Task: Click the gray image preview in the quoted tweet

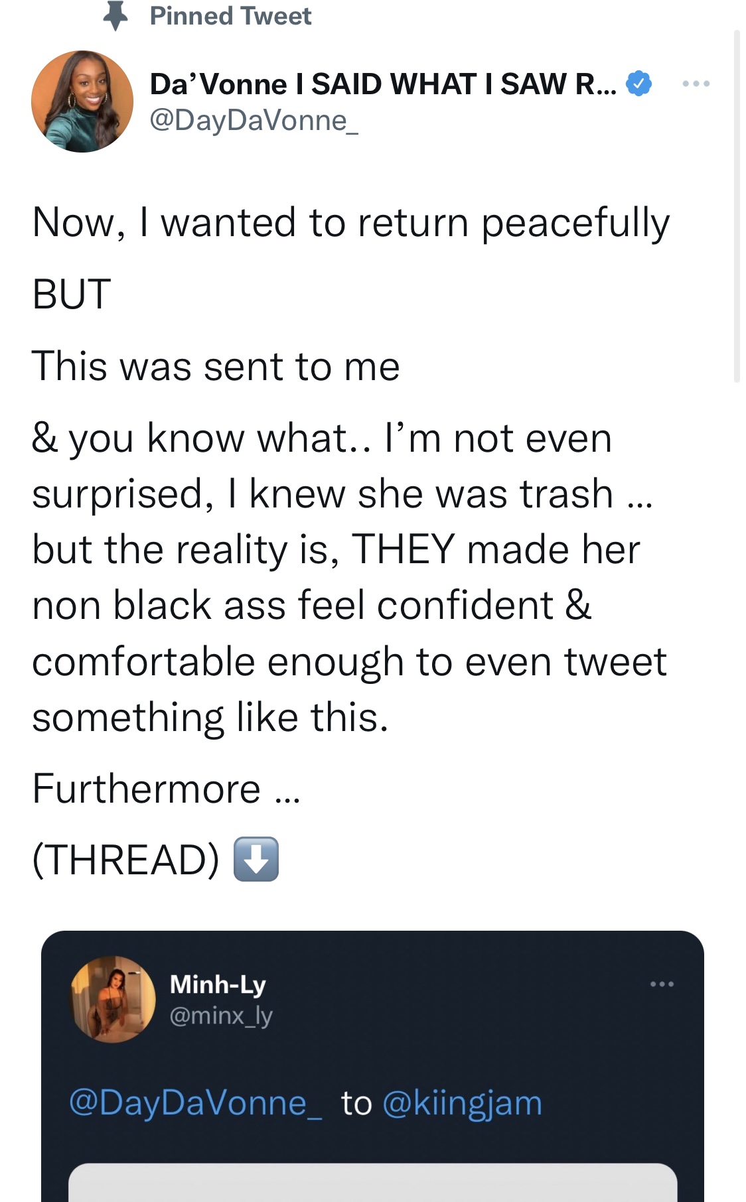Action: (373, 1182)
